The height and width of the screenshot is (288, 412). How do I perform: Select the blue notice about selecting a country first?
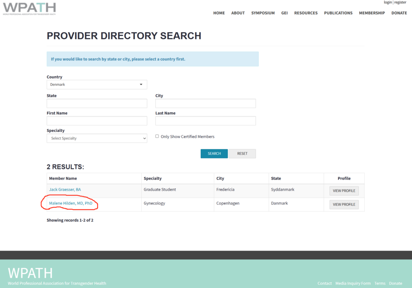coord(152,59)
